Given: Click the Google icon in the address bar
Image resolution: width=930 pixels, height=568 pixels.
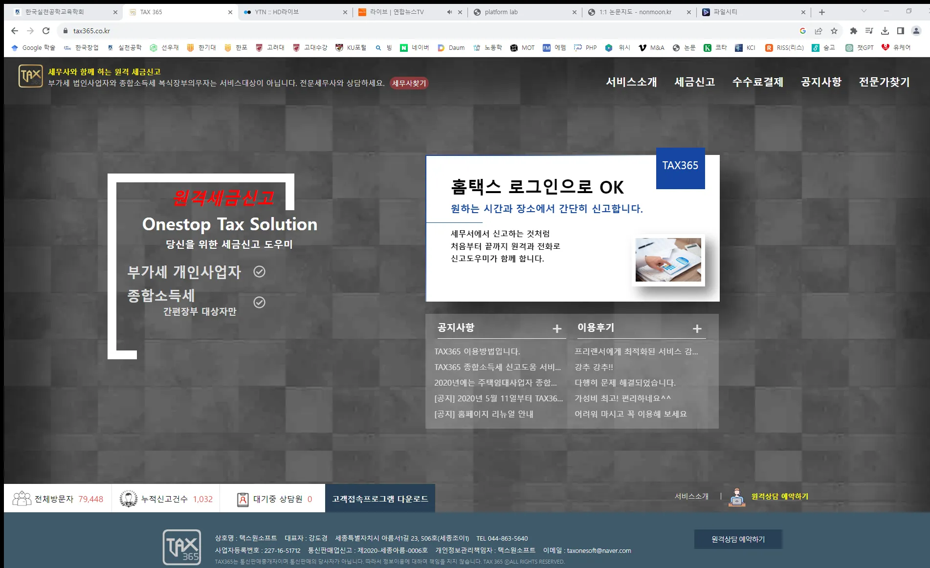Looking at the screenshot, I should [x=803, y=31].
